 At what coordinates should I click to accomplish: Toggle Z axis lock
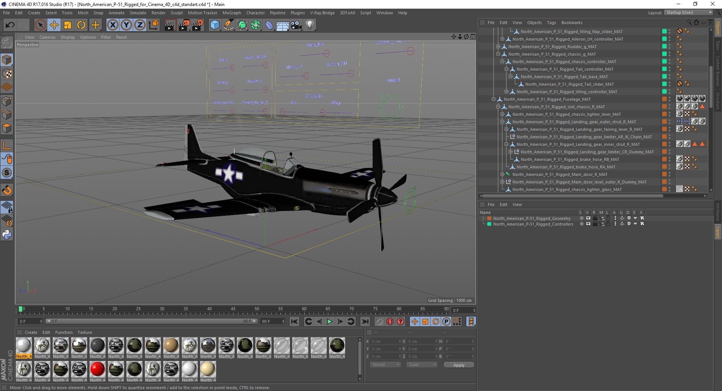coord(140,25)
